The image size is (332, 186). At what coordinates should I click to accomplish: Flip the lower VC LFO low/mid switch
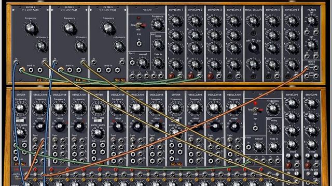point(256,110)
